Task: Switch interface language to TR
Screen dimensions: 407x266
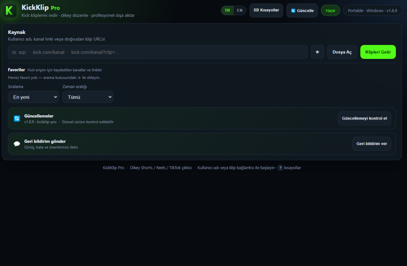Action: [227, 11]
